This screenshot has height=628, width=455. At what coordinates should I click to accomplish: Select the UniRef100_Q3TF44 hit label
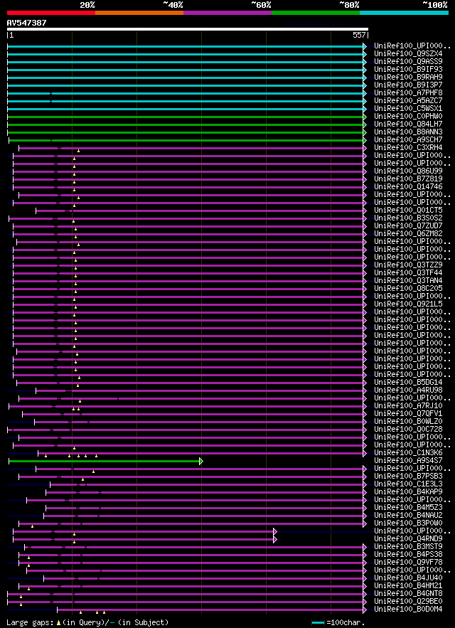(x=408, y=273)
